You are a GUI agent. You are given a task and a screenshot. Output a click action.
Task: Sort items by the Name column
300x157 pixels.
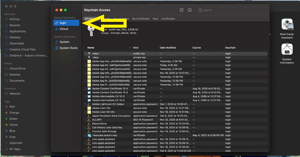point(91,48)
